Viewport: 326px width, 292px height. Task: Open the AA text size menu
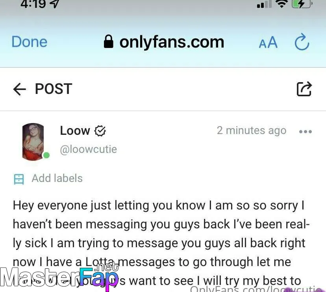pyautogui.click(x=268, y=42)
